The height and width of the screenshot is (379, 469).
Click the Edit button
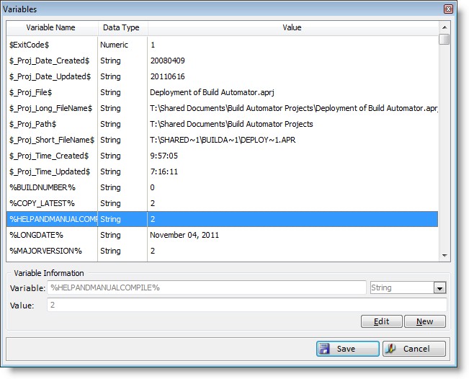coord(381,321)
